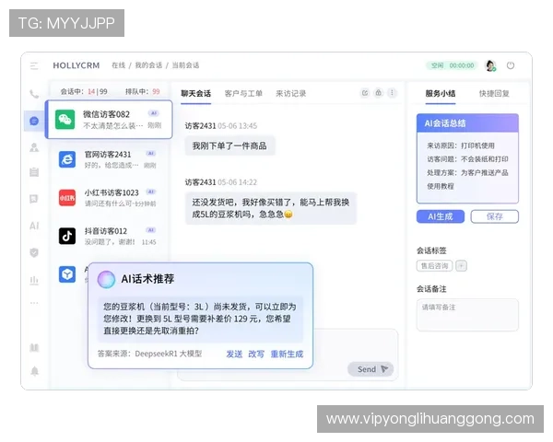
Task: Click the AI会话总结 card header
Action: click(x=467, y=123)
